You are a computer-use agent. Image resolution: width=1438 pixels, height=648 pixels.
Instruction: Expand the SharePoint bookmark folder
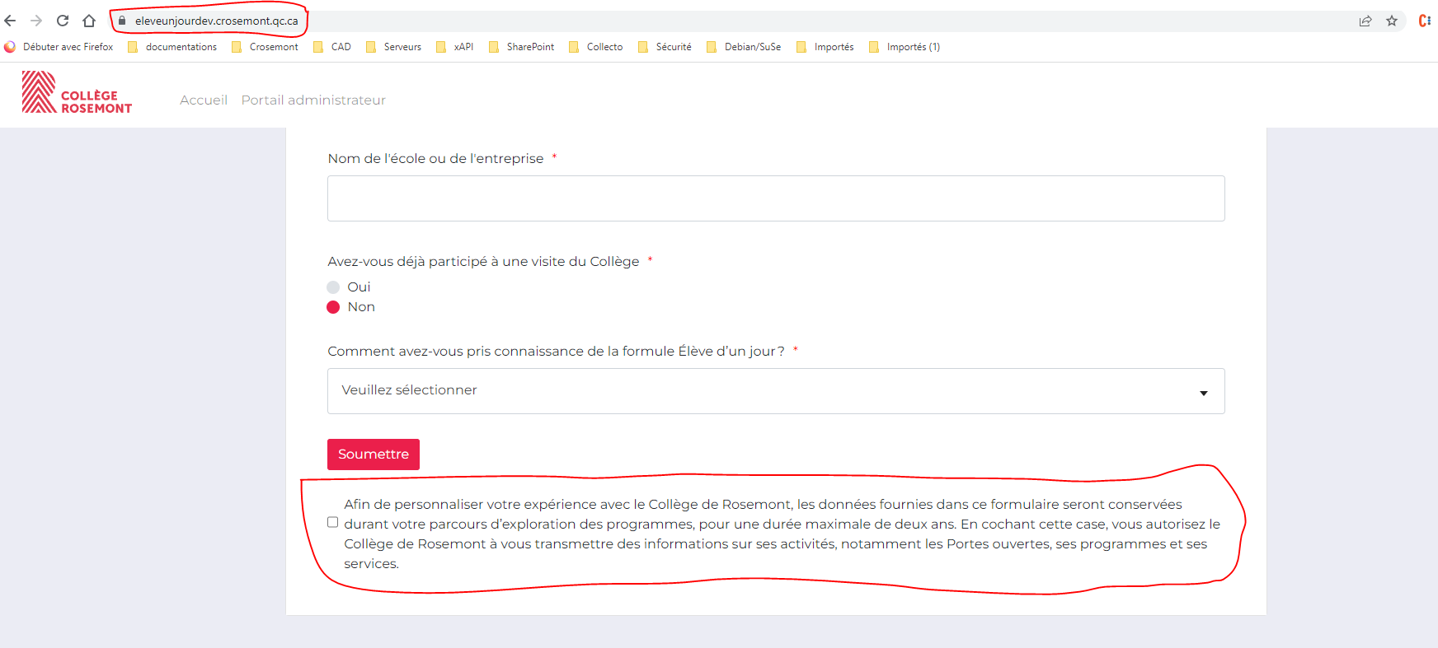click(x=522, y=47)
